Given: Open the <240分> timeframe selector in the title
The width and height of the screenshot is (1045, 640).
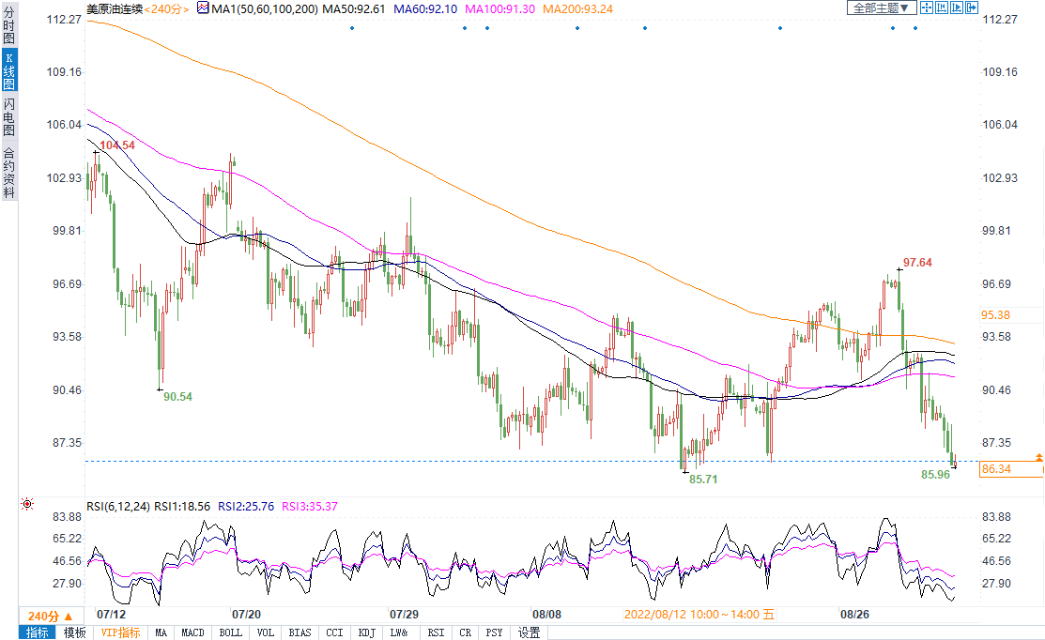Looking at the screenshot, I should pos(168,8).
